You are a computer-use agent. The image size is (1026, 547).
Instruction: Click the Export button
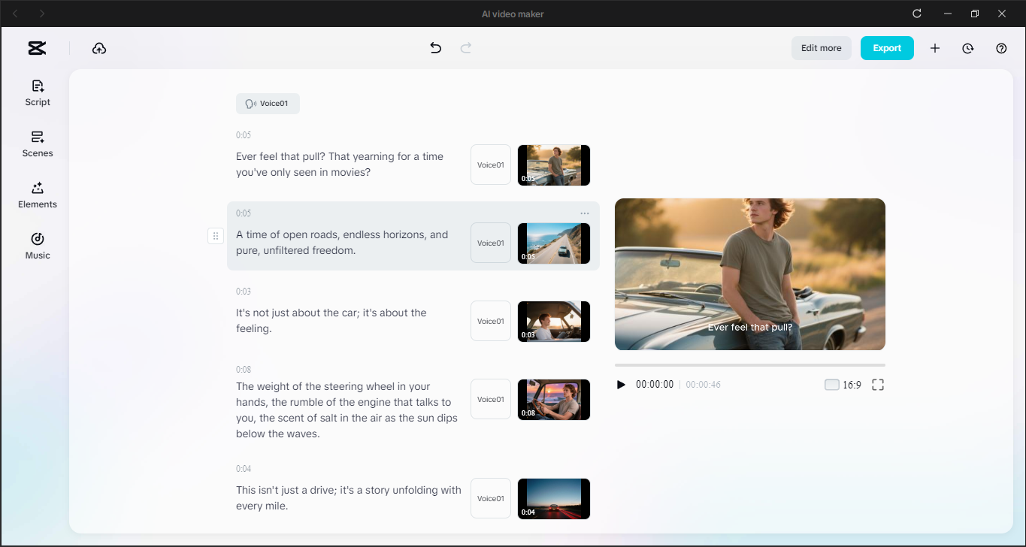click(x=887, y=47)
